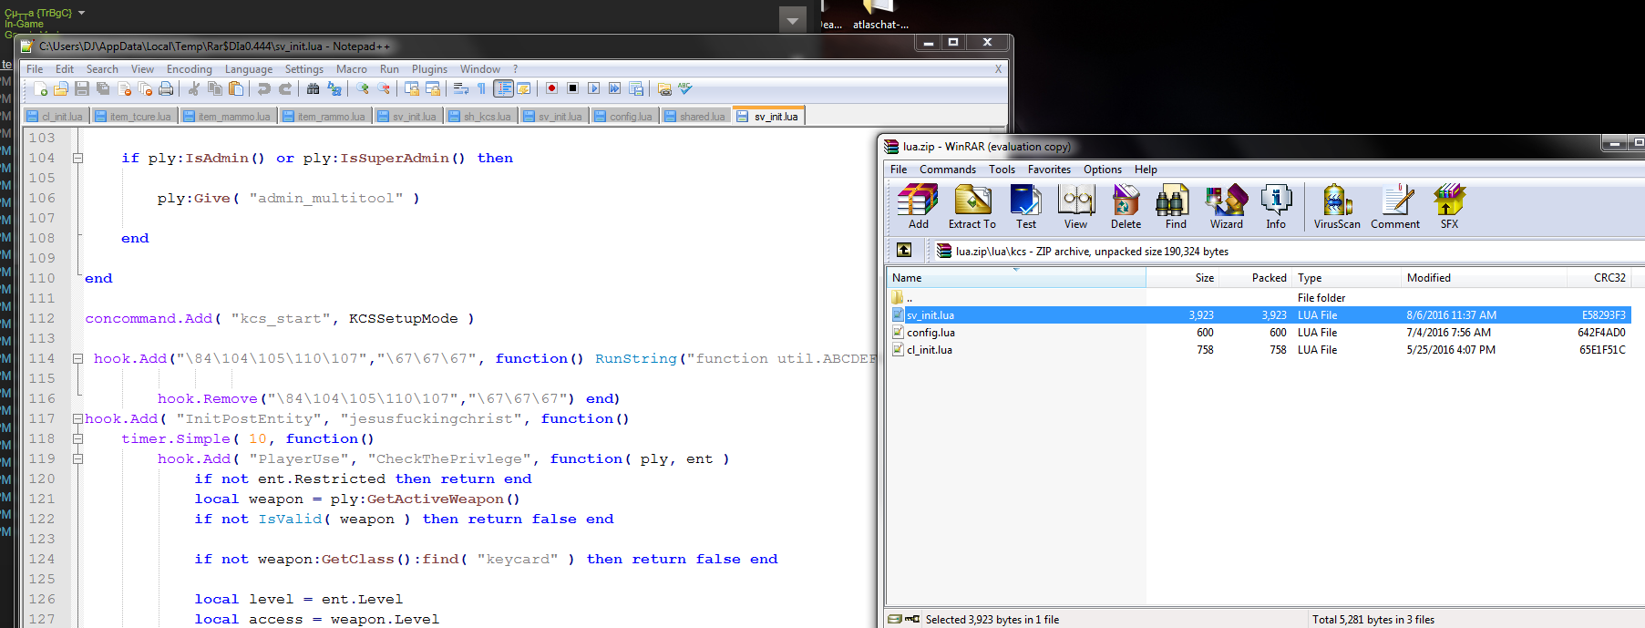Open the Plugins menu in Notepad++

click(x=429, y=69)
